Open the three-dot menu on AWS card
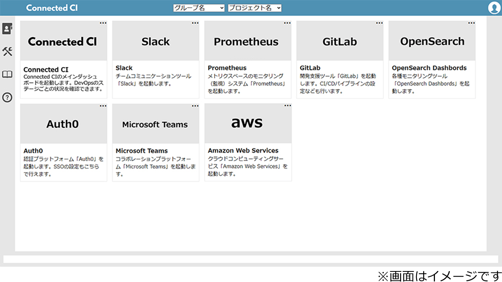This screenshot has width=502, height=282. (x=287, y=106)
